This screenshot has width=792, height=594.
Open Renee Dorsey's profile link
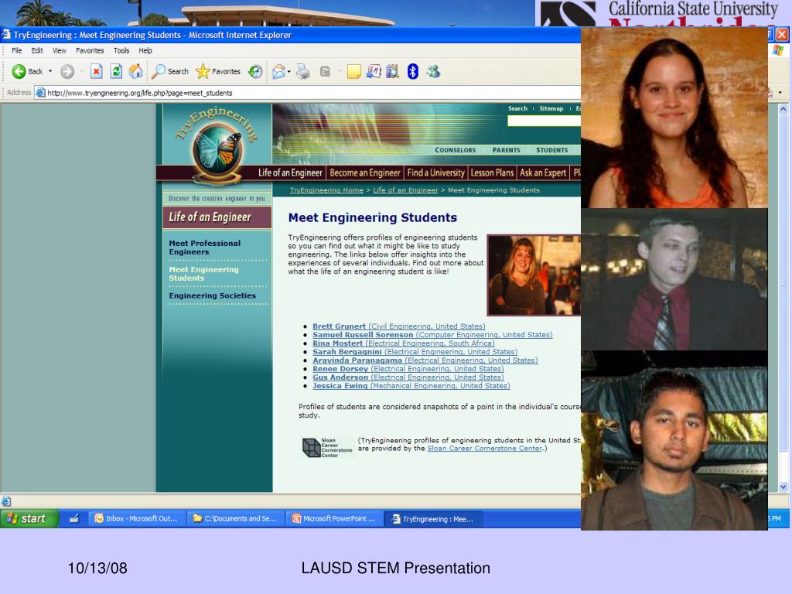408,369
